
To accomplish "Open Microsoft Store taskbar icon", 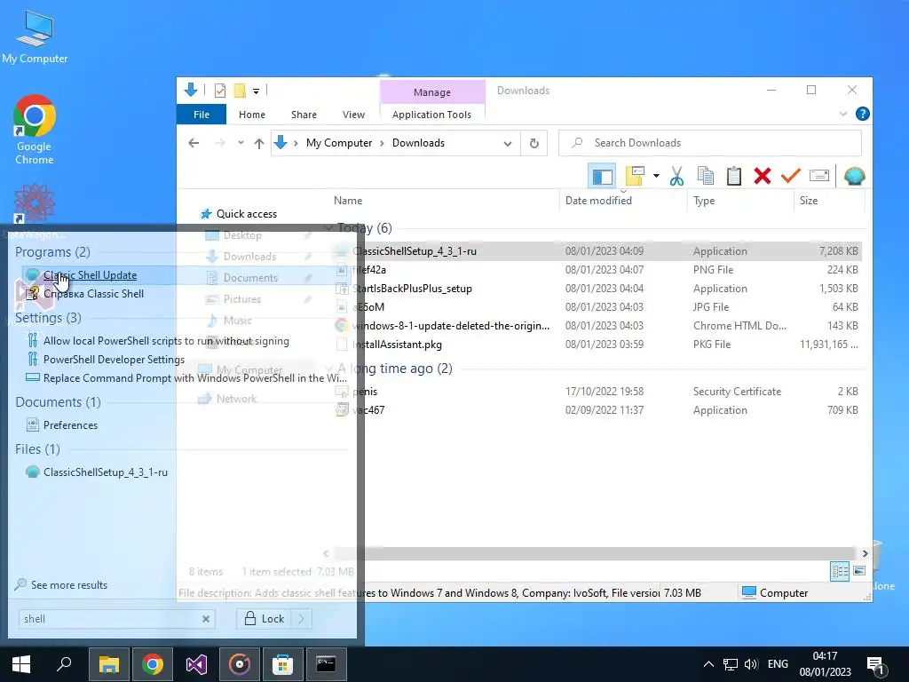I will coord(283,664).
